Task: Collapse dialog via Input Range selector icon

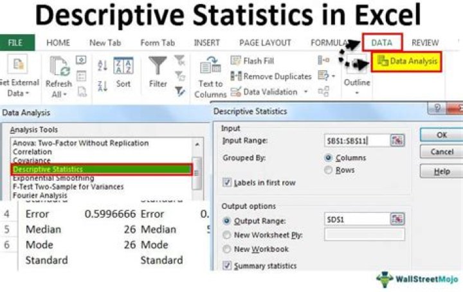Action: coord(397,140)
